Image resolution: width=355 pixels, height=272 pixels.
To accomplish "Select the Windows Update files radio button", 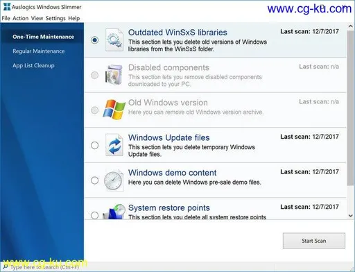I will (94, 145).
